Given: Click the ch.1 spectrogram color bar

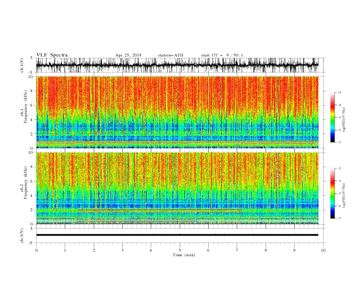Looking at the screenshot, I should click(x=332, y=118).
